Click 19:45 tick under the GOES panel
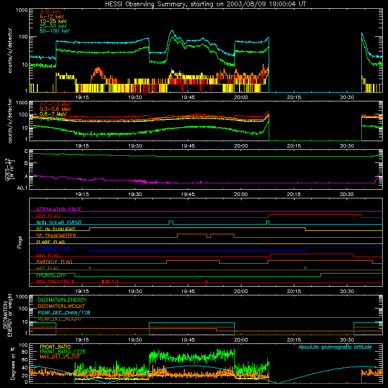 pos(188,194)
